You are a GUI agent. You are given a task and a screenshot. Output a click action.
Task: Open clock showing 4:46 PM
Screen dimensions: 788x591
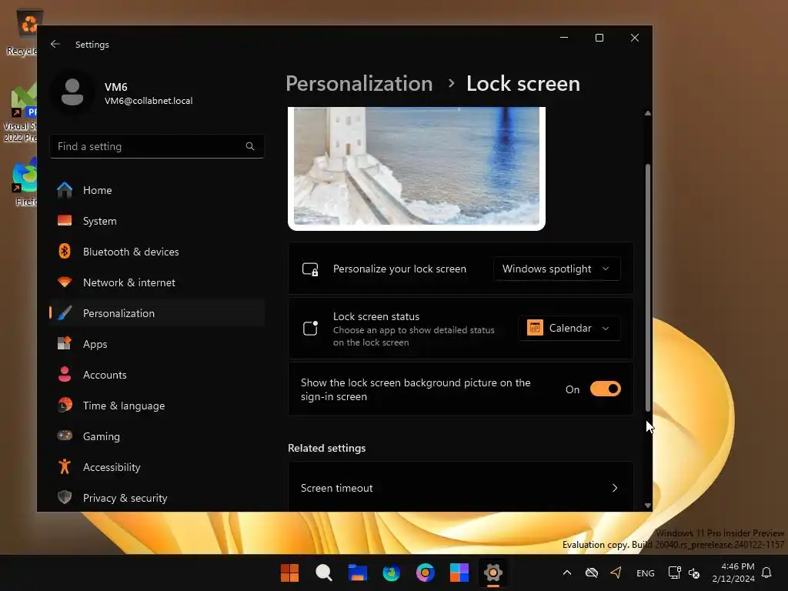[733, 573]
